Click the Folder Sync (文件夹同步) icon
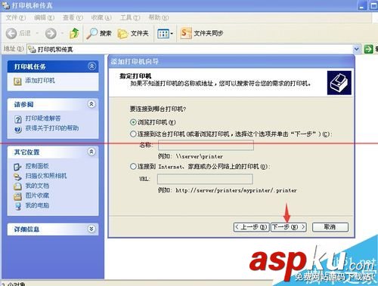 point(186,33)
